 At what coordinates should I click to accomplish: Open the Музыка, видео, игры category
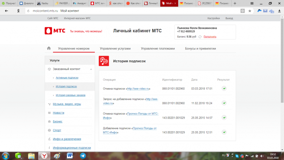67,104
